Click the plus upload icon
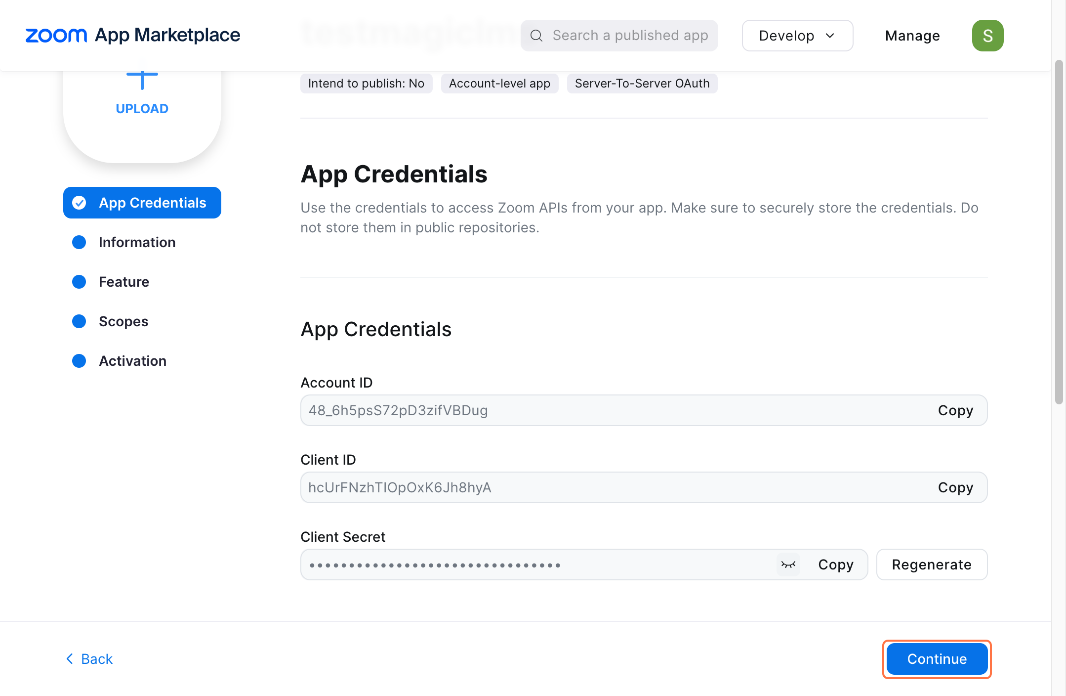This screenshot has height=696, width=1066. click(x=142, y=80)
